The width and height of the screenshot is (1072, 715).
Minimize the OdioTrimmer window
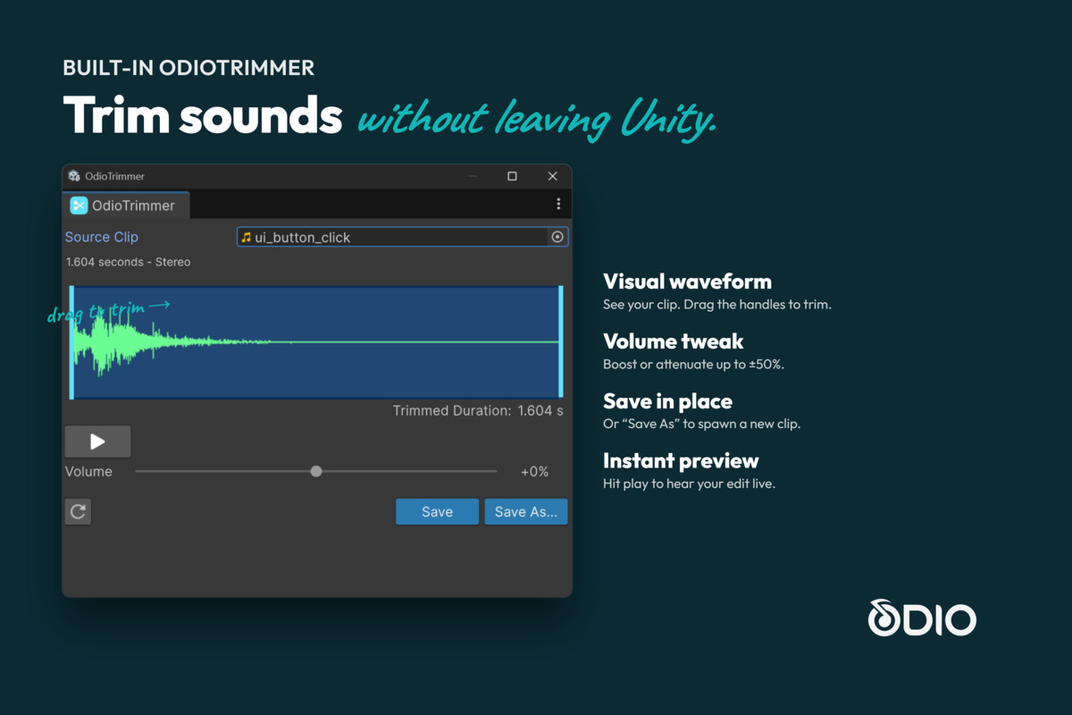pyautogui.click(x=473, y=176)
